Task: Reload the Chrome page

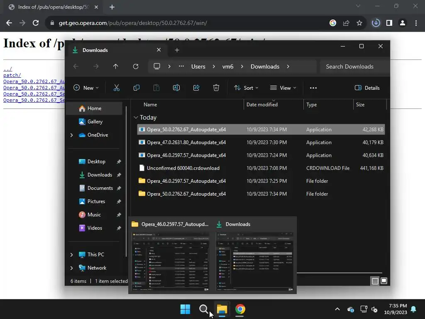Action: click(36, 23)
